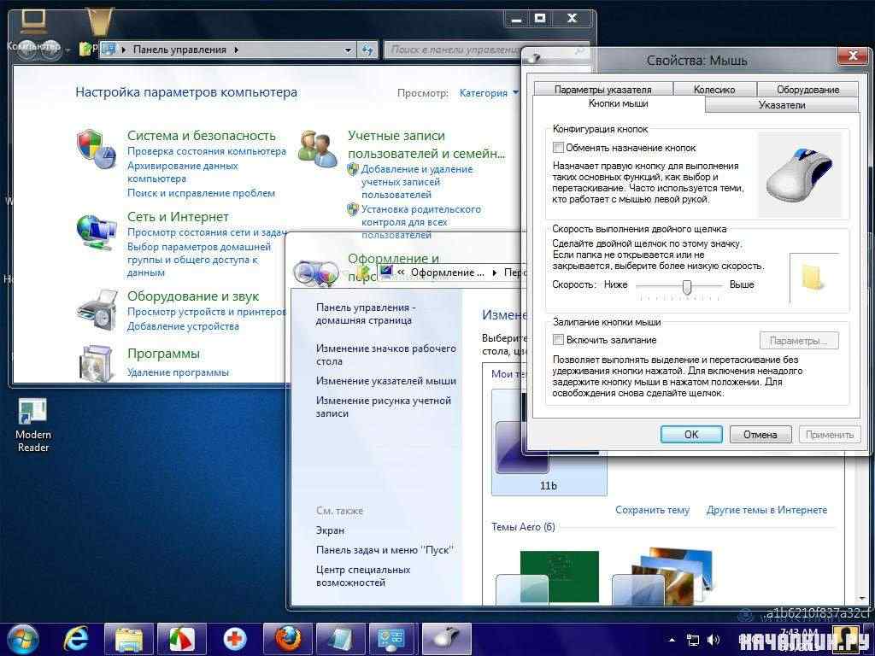This screenshot has height=656, width=875.
Task: Click the Appearance and Personalization icon
Action: pos(316,272)
